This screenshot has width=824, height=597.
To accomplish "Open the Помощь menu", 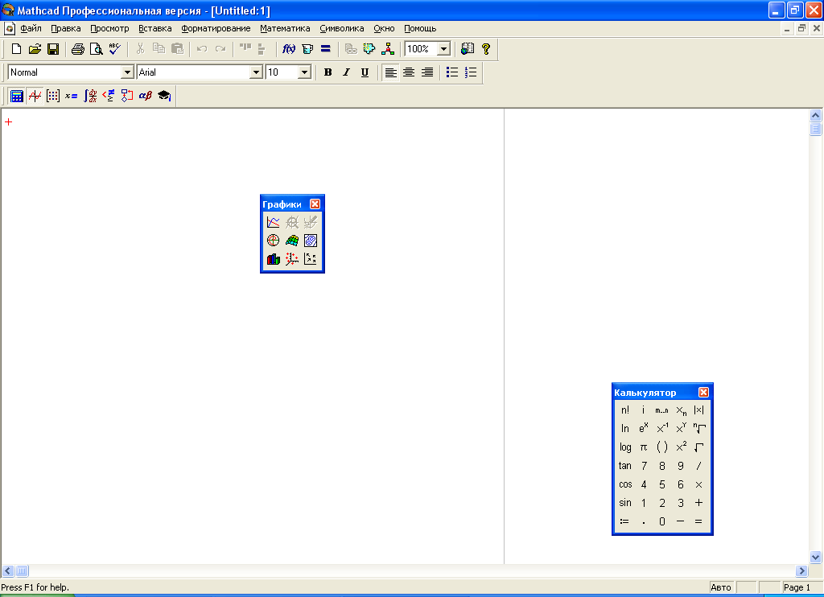I will 420,28.
